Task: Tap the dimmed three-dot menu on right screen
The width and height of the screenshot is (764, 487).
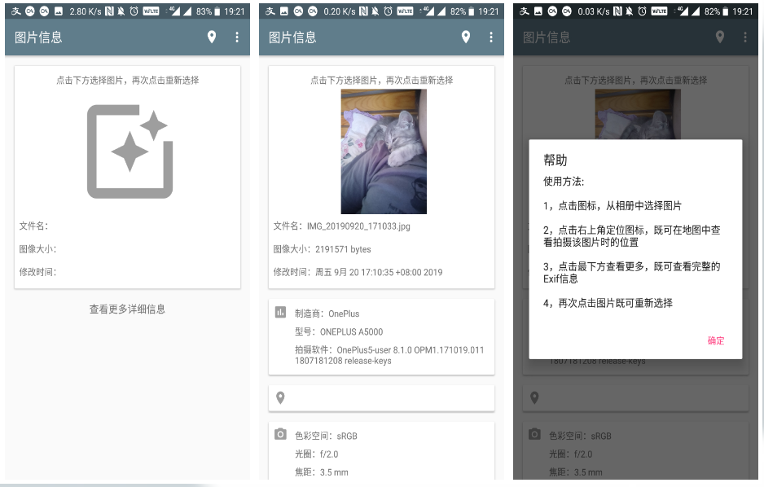Action: click(745, 37)
